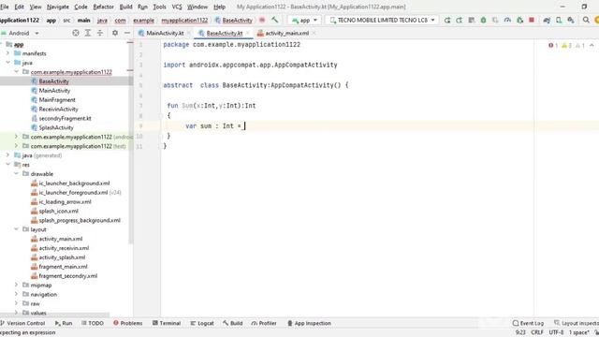Open the Refactor menu

point(104,7)
